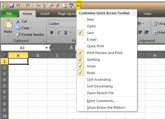Switch to the Insert tab
This screenshot has width=165, height=119.
pos(45,14)
